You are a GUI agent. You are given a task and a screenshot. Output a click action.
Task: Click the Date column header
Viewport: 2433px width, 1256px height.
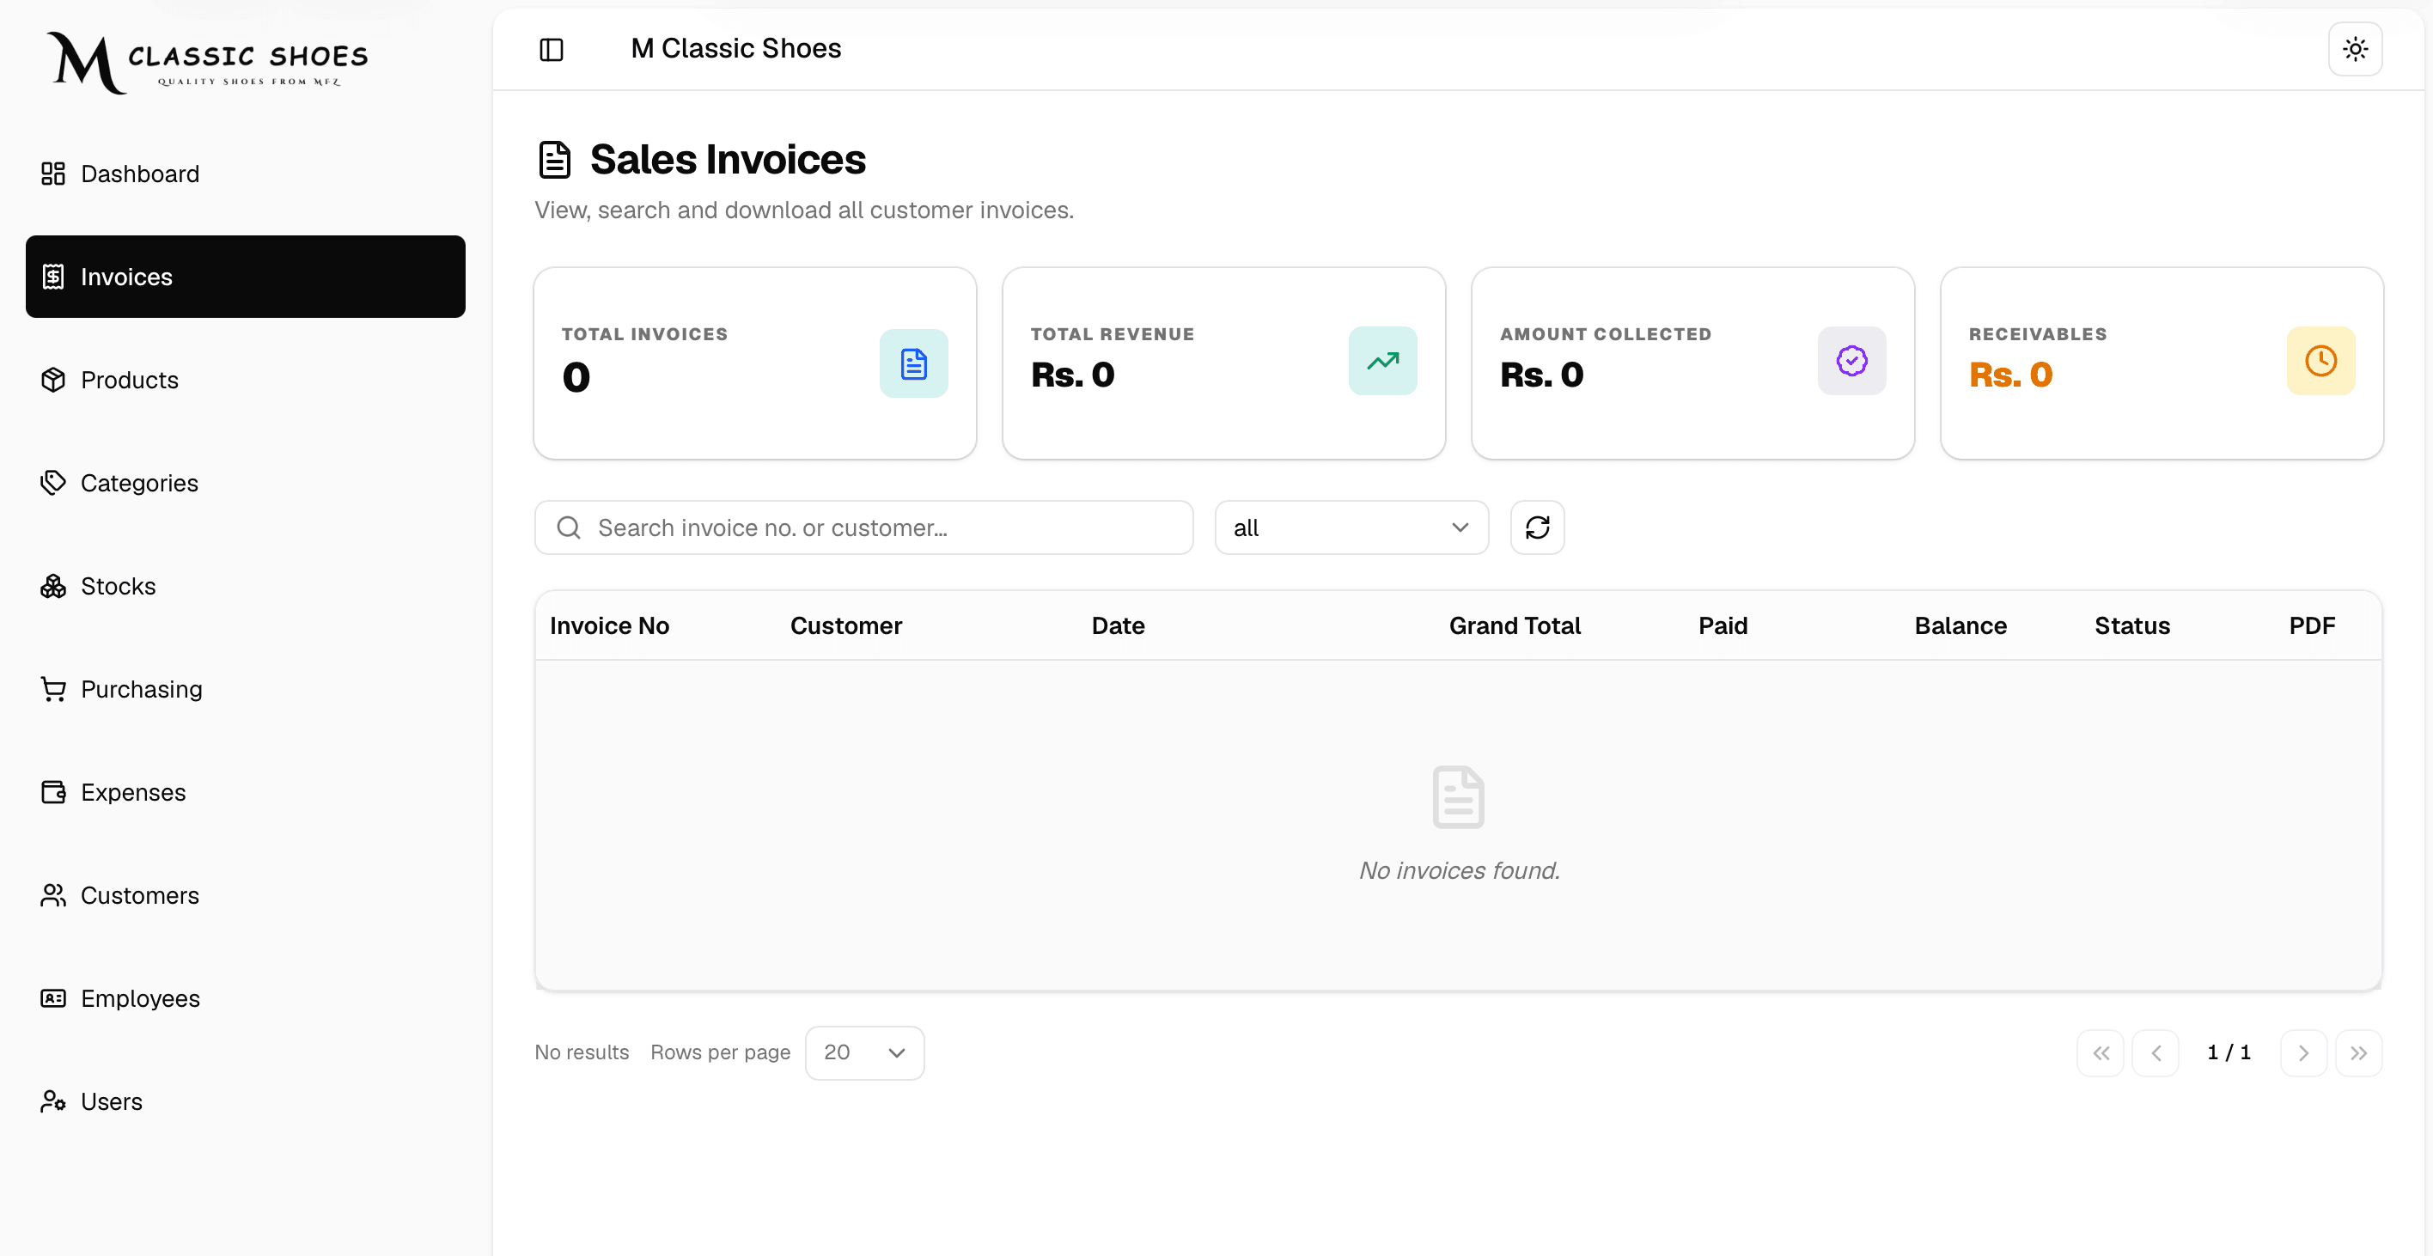pyautogui.click(x=1118, y=625)
